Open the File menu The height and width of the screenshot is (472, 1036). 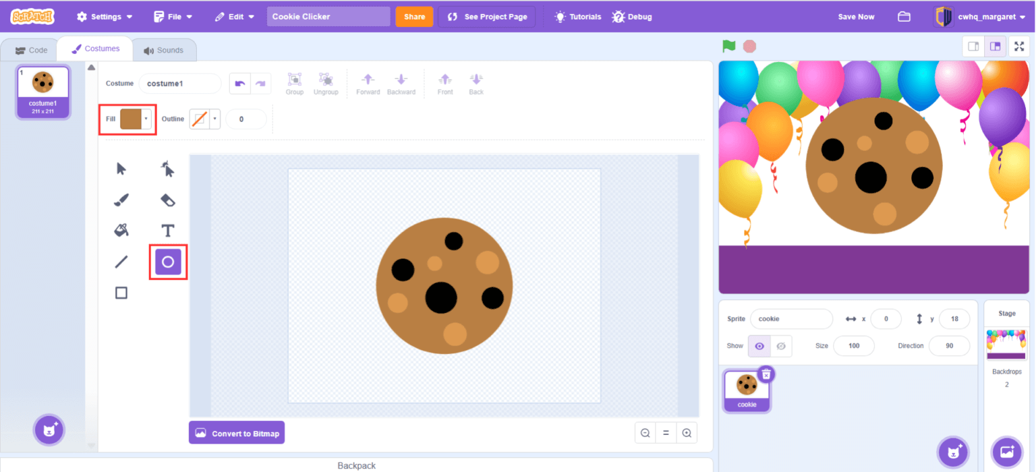(173, 17)
